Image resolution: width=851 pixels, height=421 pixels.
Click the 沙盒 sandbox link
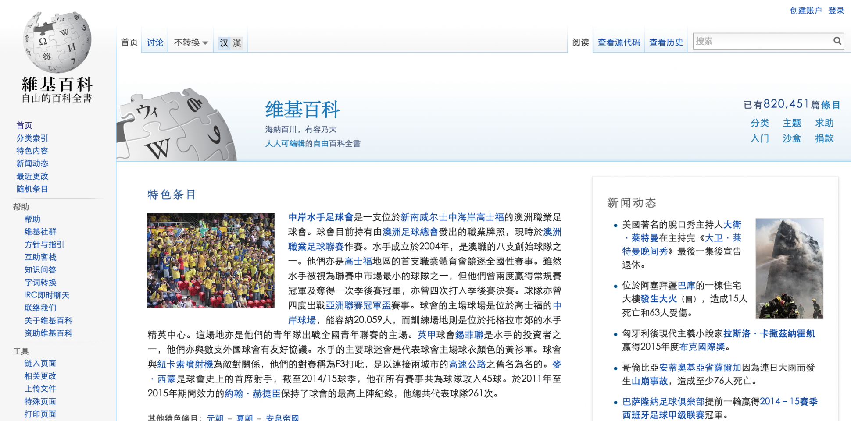(x=792, y=138)
